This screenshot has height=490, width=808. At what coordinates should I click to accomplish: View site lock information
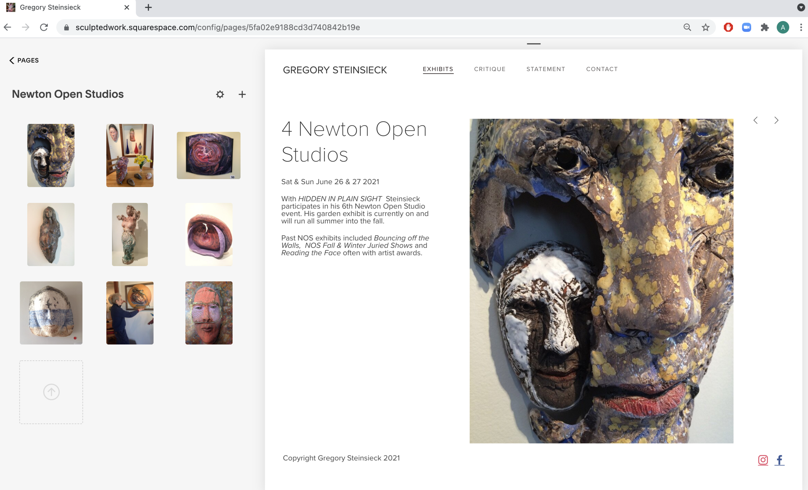point(66,27)
